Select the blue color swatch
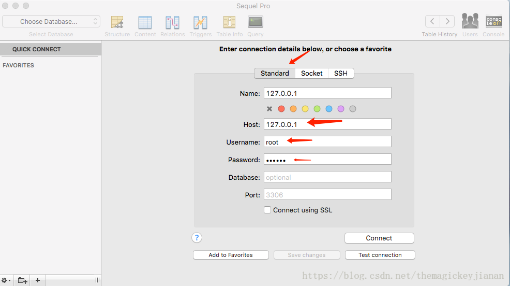This screenshot has width=510, height=286. 329,109
